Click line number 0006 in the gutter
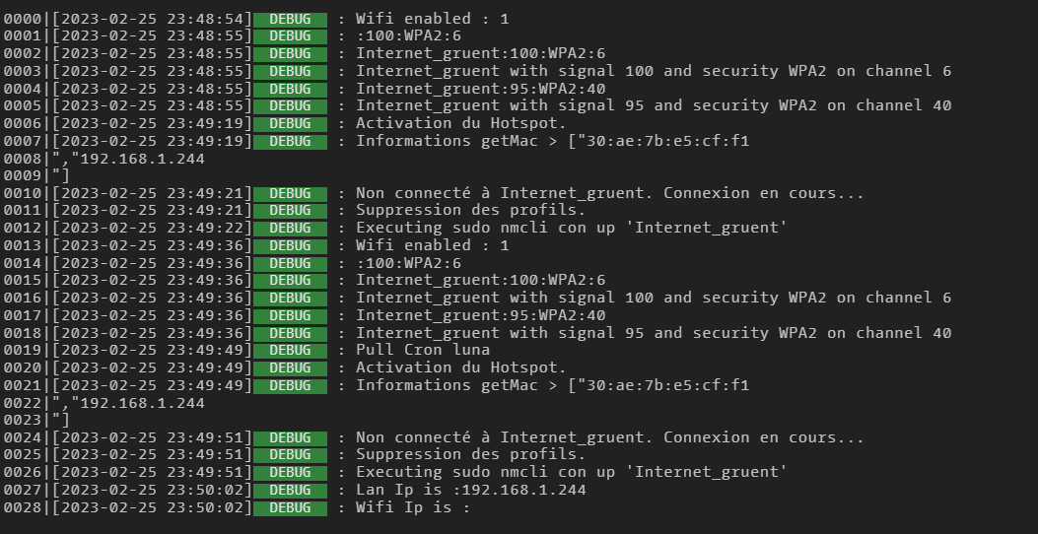The width and height of the screenshot is (1038, 534). point(23,123)
